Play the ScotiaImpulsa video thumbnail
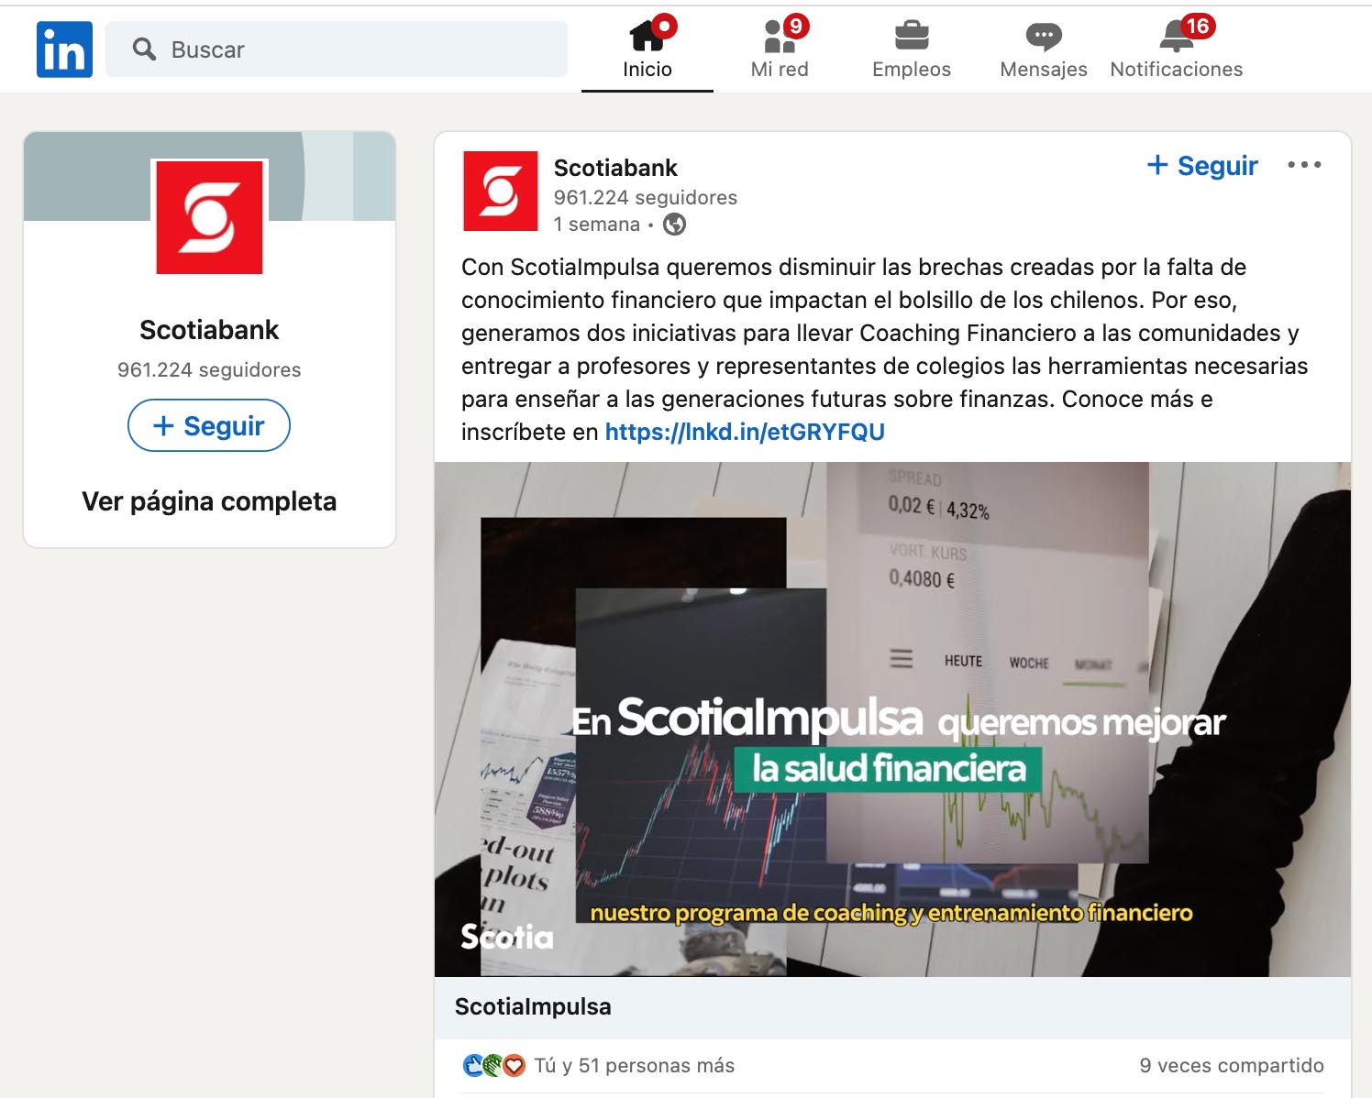The image size is (1372, 1098). [x=891, y=719]
